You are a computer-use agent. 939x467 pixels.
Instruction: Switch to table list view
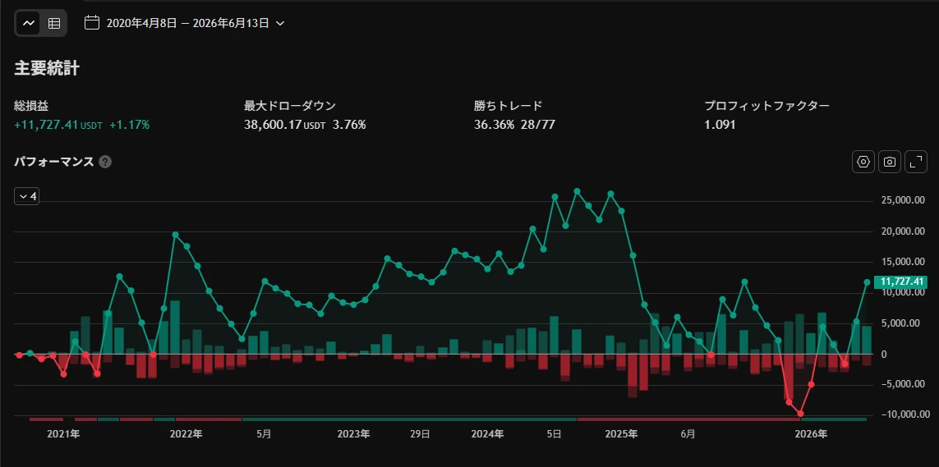54,23
